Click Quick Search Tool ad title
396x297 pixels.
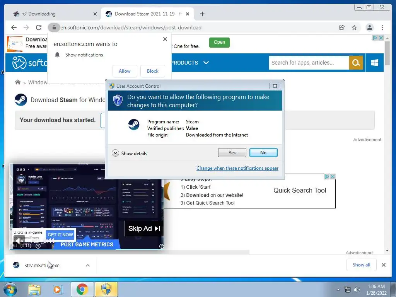coord(300,190)
